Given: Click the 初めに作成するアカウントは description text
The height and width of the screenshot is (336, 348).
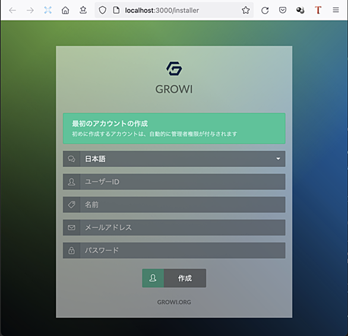Looking at the screenshot, I should coord(154,134).
